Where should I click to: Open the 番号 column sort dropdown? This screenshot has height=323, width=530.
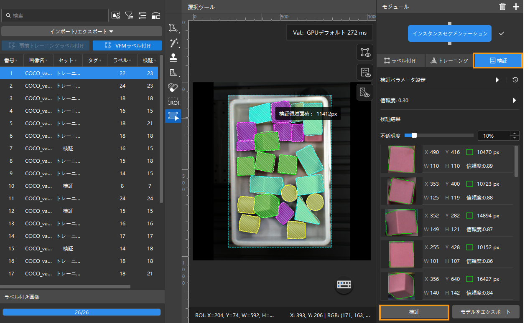click(16, 61)
